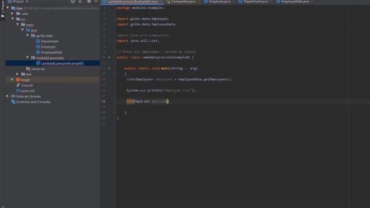Open Project panel settings gear
This screenshot has width=370, height=208.
[x=88, y=1]
